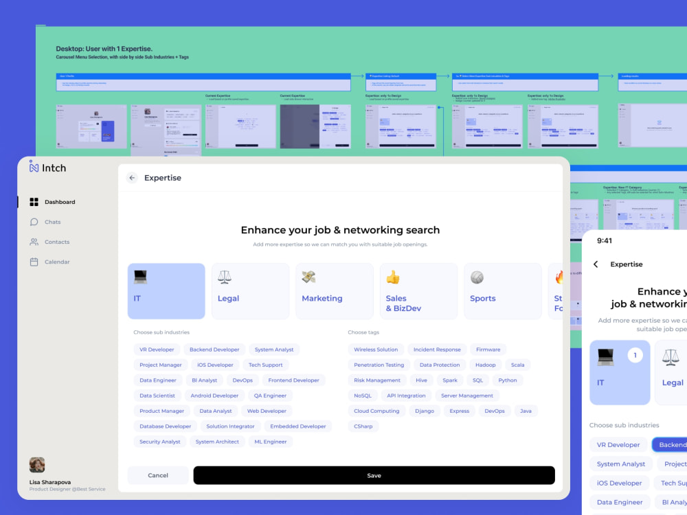This screenshot has width=687, height=515.
Task: Toggle the CSharp tag
Action: click(x=363, y=426)
